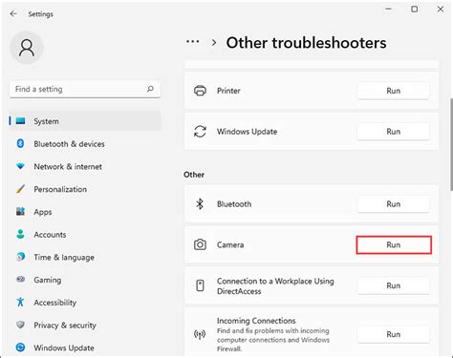This screenshot has height=358, width=453.
Task: Go to Network & internet
Action: tap(85, 166)
